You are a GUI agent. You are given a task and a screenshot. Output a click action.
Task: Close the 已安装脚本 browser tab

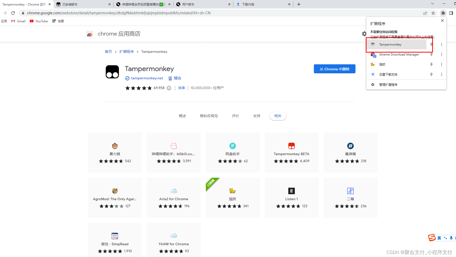(110, 4)
